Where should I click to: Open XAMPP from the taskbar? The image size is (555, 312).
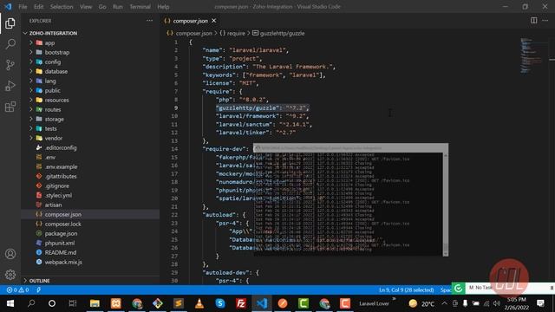pos(115,303)
